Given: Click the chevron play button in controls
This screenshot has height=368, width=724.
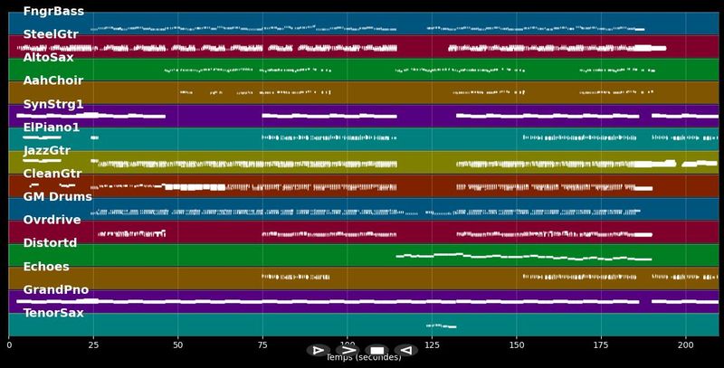Looking at the screenshot, I should (x=348, y=351).
